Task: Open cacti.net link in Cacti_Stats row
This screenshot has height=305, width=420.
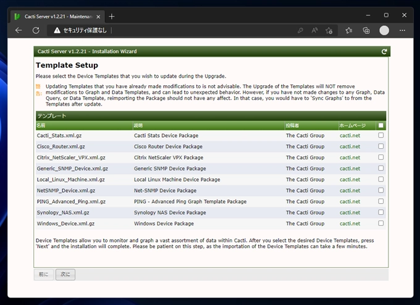Action: [x=350, y=135]
